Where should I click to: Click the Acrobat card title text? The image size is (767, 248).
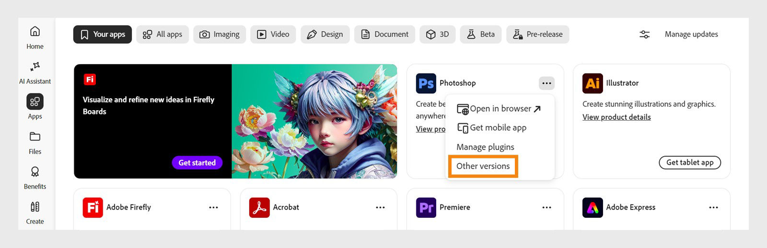point(286,207)
